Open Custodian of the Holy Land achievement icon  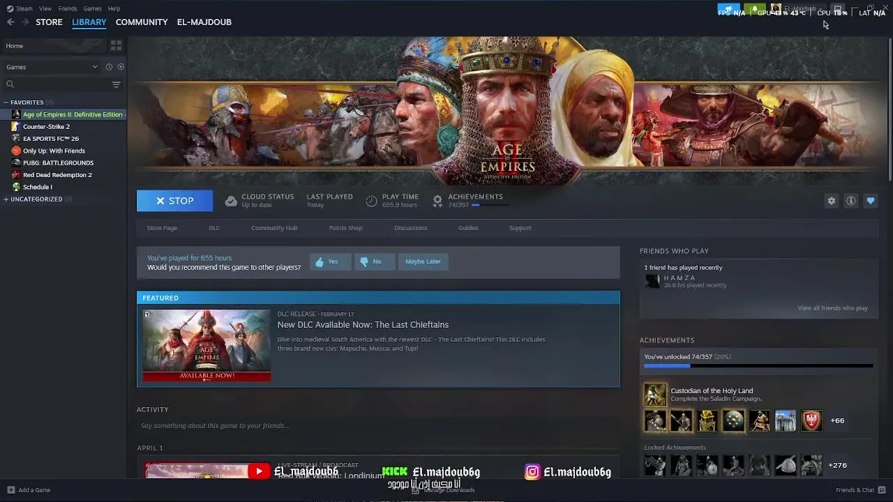point(655,395)
